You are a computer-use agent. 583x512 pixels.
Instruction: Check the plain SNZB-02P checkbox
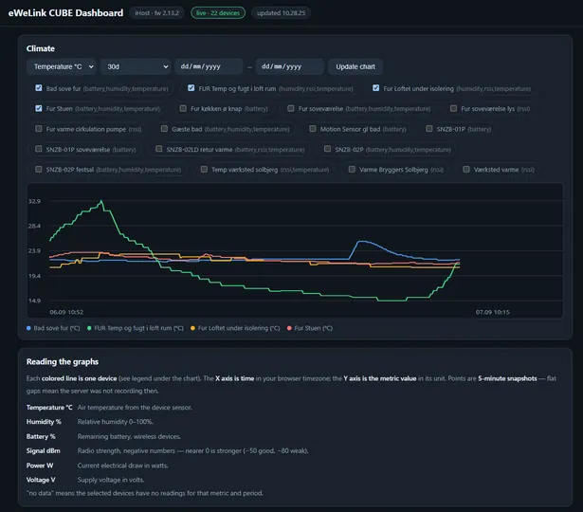point(328,149)
